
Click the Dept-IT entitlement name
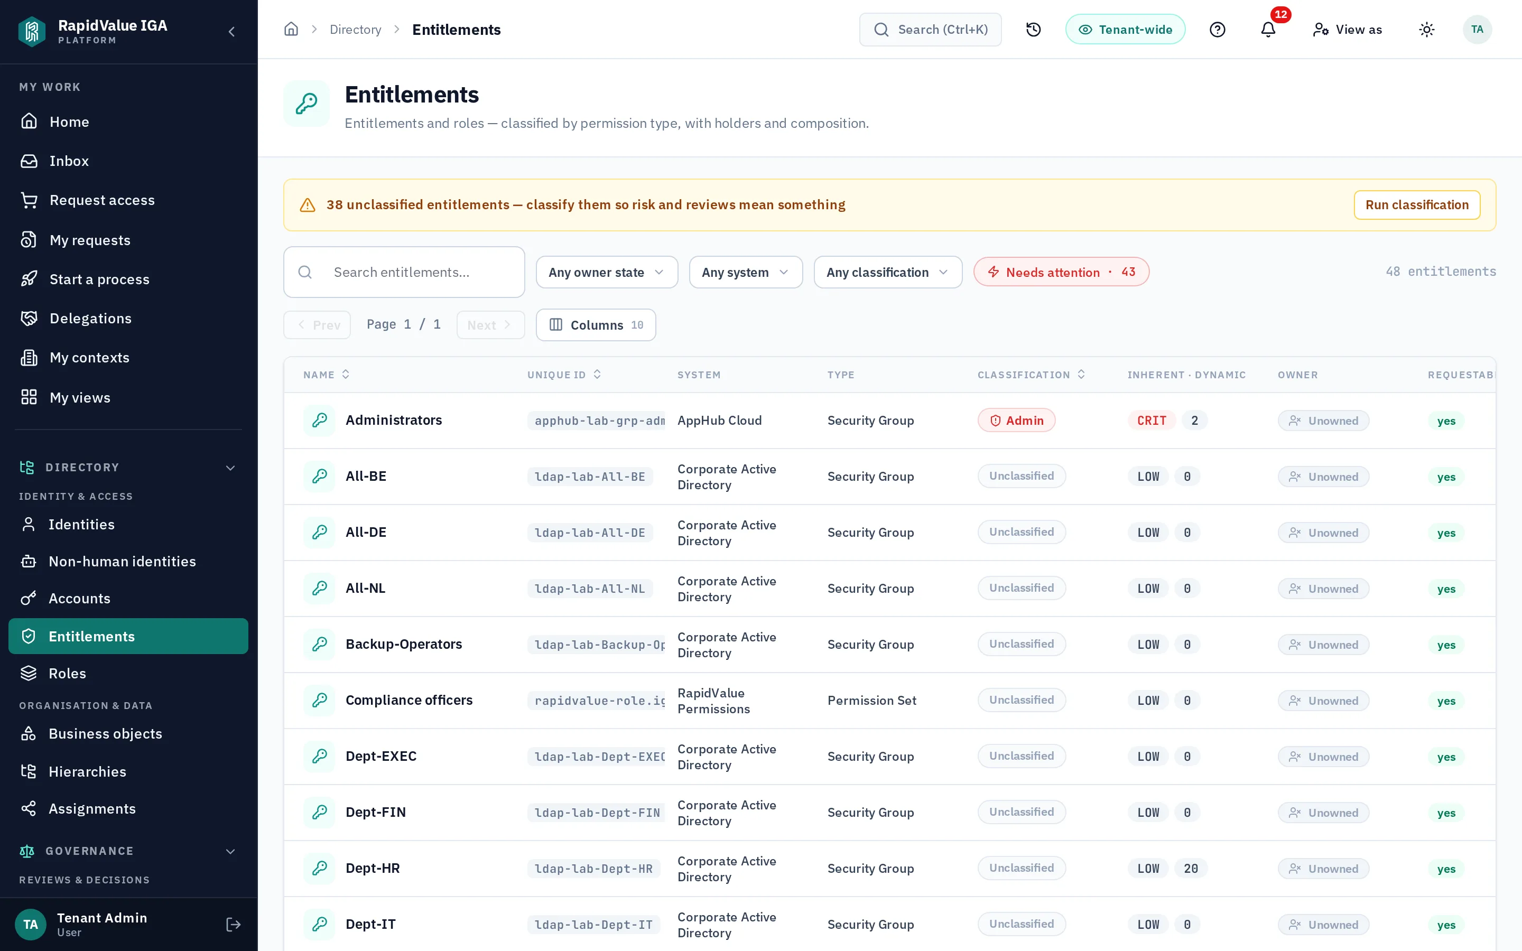[x=370, y=924]
